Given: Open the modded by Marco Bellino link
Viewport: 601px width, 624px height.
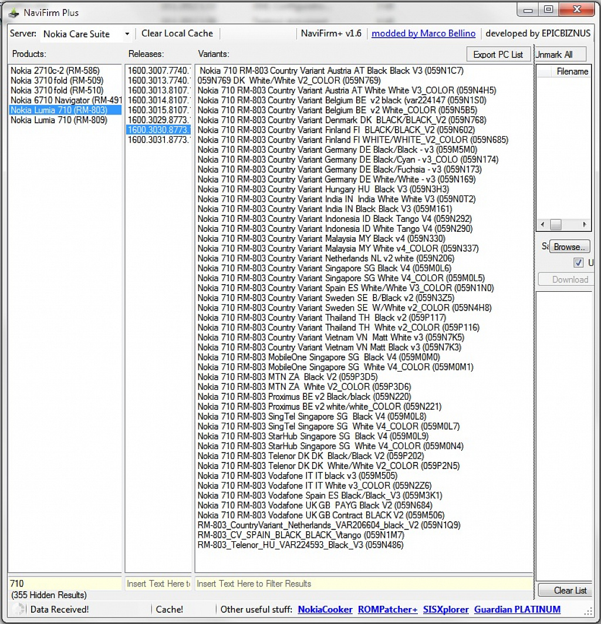Looking at the screenshot, I should [x=423, y=33].
